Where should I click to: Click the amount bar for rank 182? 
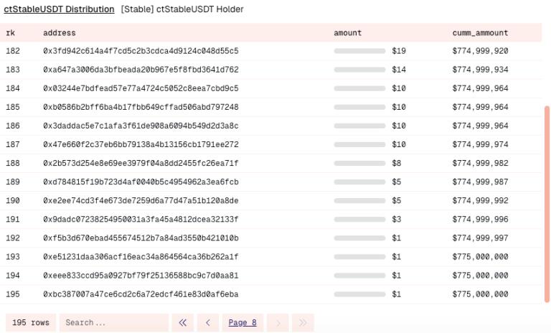[x=359, y=52]
